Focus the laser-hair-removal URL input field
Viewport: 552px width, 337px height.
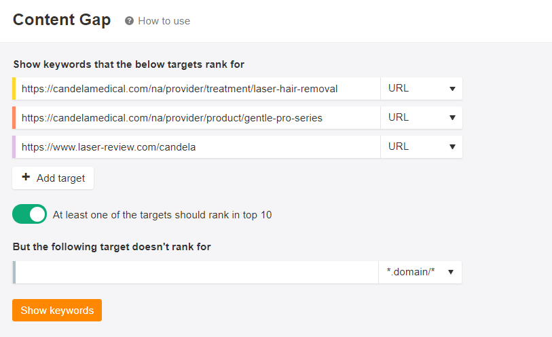tap(197, 88)
